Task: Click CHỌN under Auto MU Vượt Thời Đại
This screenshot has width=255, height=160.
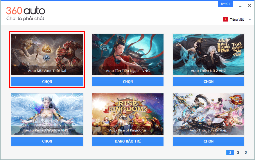Action: pos(47,82)
